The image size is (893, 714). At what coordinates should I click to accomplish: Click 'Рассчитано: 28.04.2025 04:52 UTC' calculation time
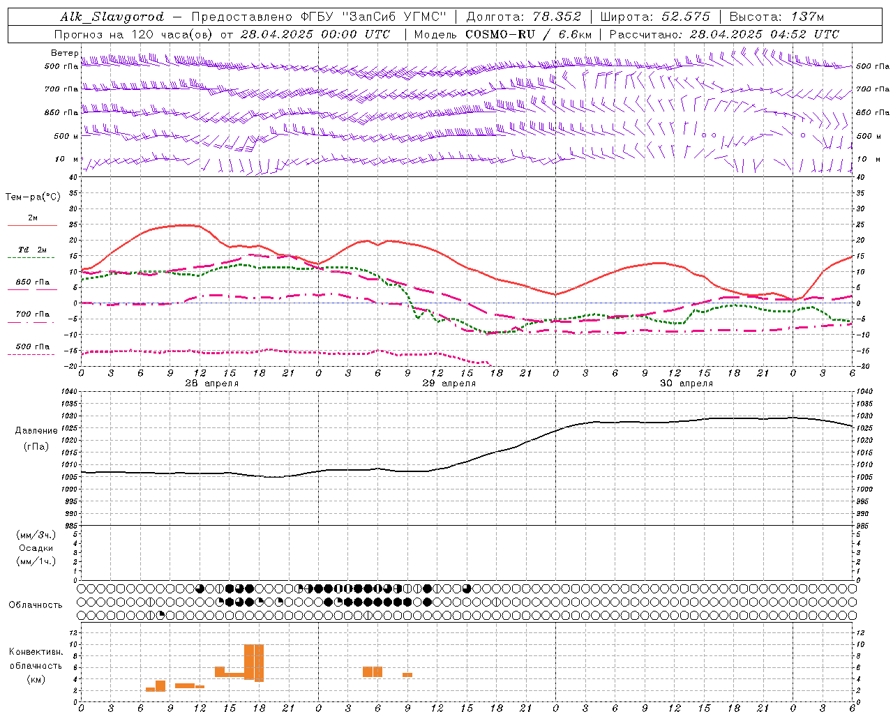(x=724, y=34)
